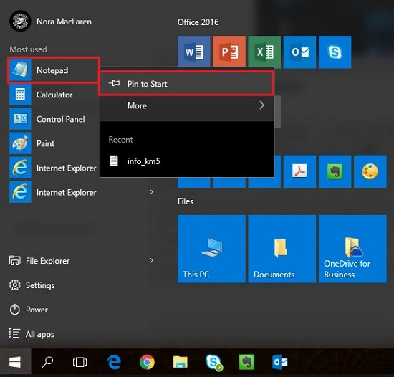Launch Paint from the Most used list
This screenshot has width=394, height=377.
tap(53, 143)
